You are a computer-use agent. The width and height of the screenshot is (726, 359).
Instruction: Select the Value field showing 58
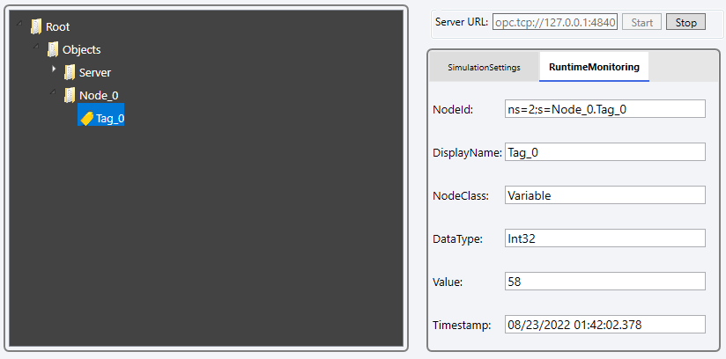pos(604,282)
